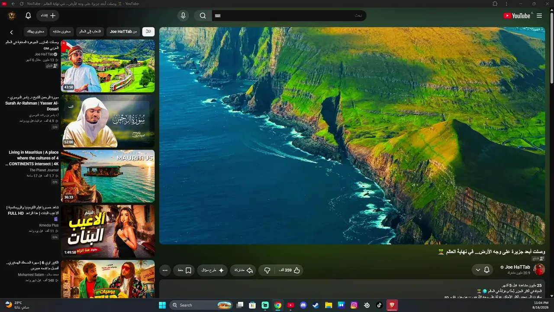The width and height of the screenshot is (554, 312).
Task: Open the keyboard icon in the search box
Action: click(x=218, y=16)
